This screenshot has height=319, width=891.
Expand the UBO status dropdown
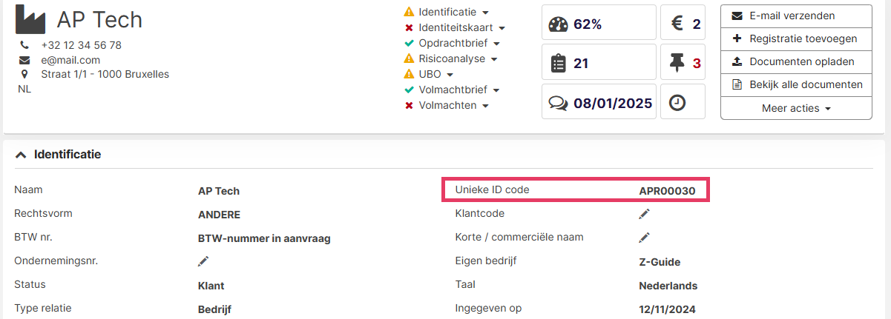(450, 75)
